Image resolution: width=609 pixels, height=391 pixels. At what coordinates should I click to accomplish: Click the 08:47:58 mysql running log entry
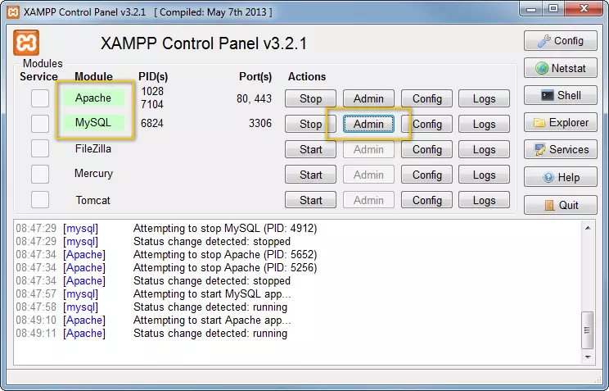(x=151, y=307)
